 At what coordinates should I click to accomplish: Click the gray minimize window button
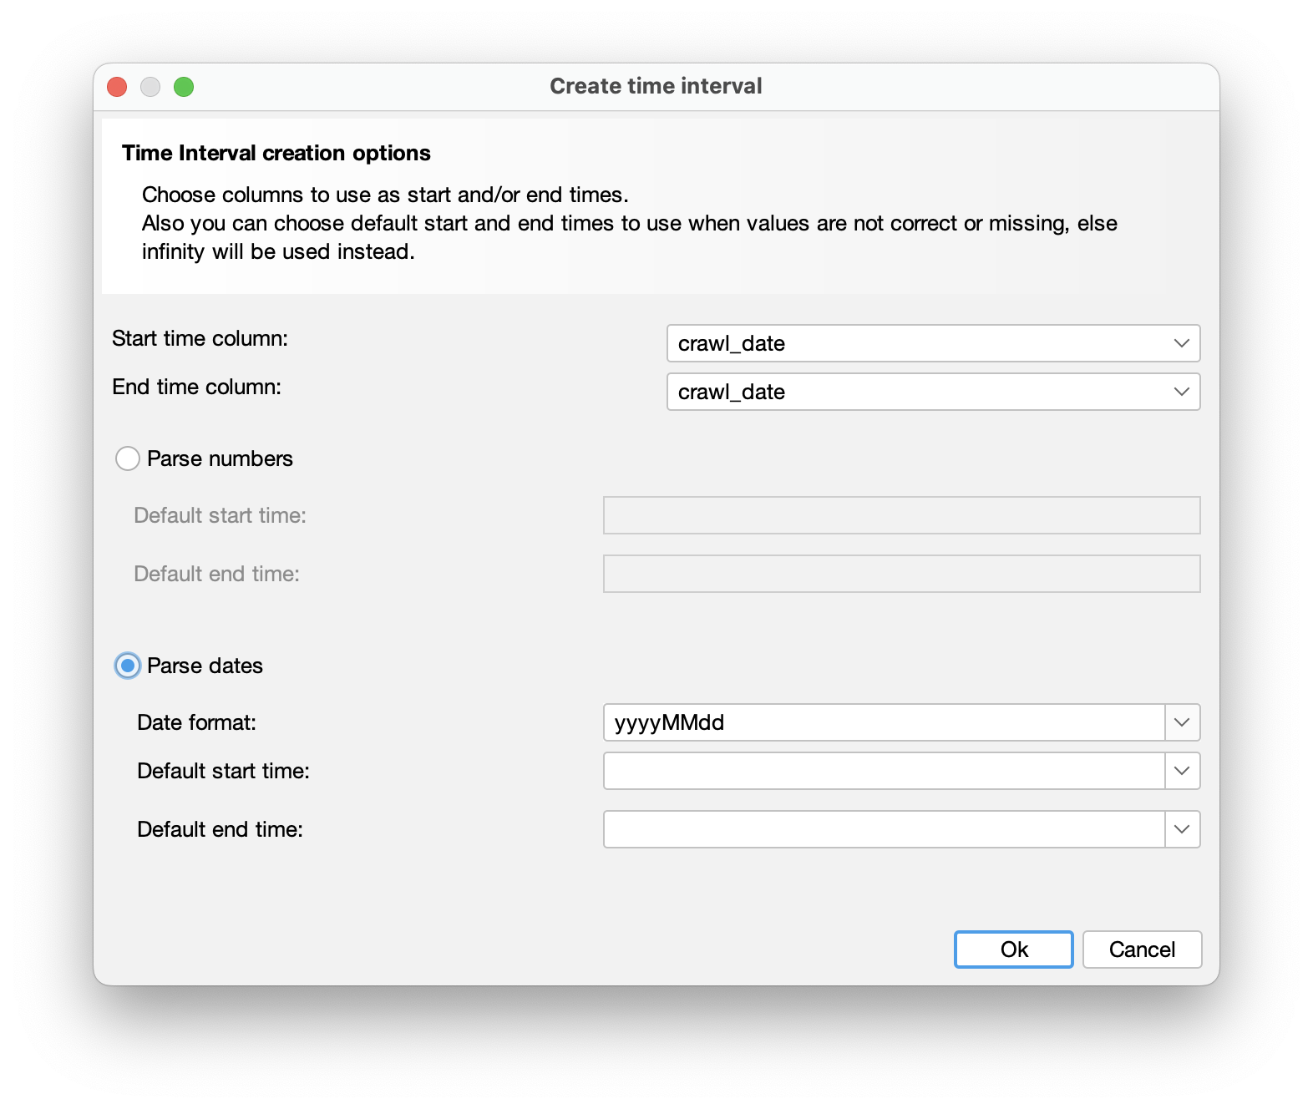click(x=150, y=87)
